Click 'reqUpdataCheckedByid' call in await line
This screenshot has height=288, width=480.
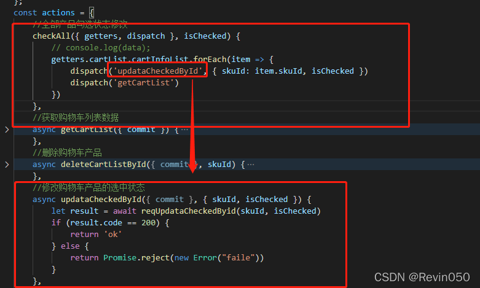tap(189, 211)
